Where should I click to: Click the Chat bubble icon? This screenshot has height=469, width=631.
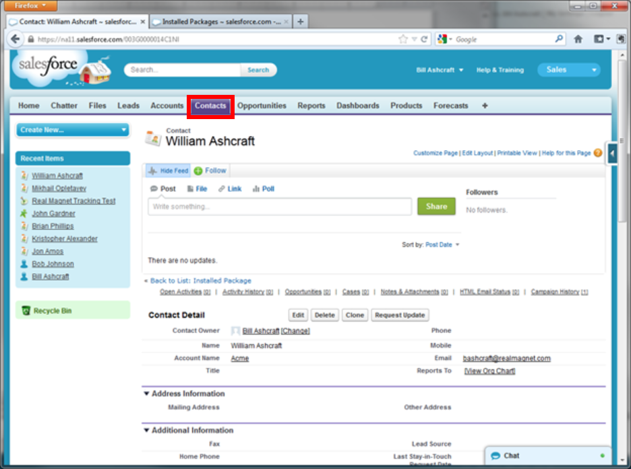pos(495,456)
